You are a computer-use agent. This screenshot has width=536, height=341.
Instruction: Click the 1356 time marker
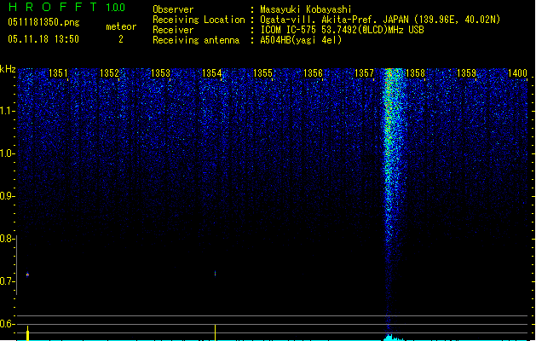coord(313,73)
